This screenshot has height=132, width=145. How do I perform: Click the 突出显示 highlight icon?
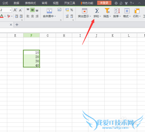tap(84, 11)
